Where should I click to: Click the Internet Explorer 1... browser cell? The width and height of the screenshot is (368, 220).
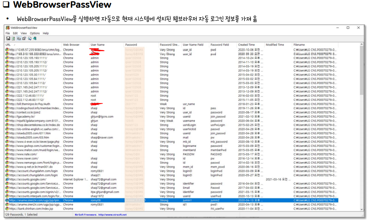[x=75, y=179]
